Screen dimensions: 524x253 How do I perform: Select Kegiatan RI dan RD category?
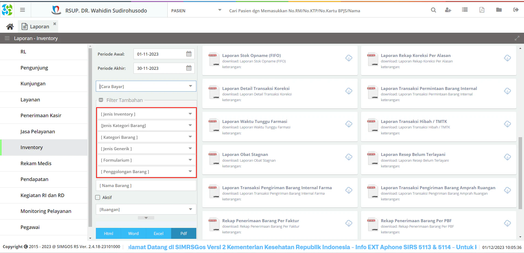click(x=44, y=195)
